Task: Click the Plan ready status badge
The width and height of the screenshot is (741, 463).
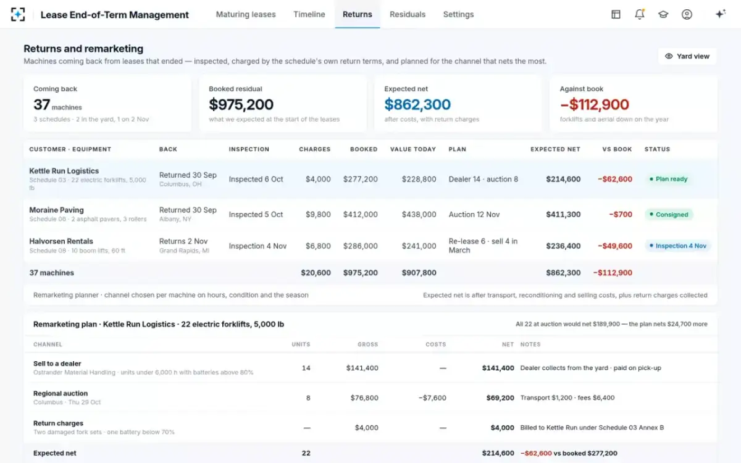Action: [668, 179]
